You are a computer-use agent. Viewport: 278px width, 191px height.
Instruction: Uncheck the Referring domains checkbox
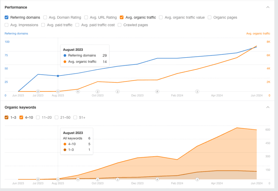7,17
